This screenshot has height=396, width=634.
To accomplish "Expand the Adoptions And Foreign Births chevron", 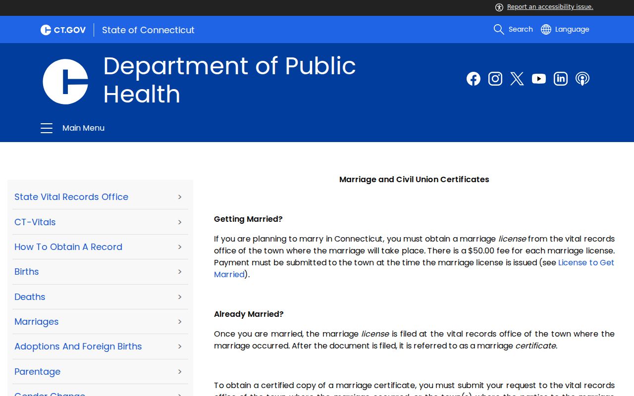I will pyautogui.click(x=180, y=346).
